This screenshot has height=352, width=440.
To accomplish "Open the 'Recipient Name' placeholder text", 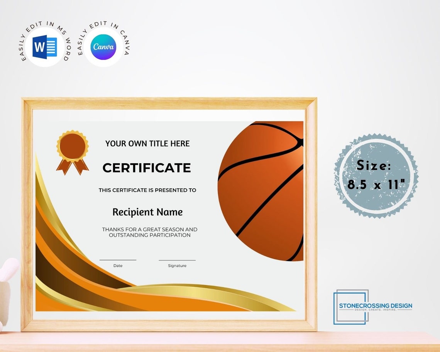I will tap(147, 212).
